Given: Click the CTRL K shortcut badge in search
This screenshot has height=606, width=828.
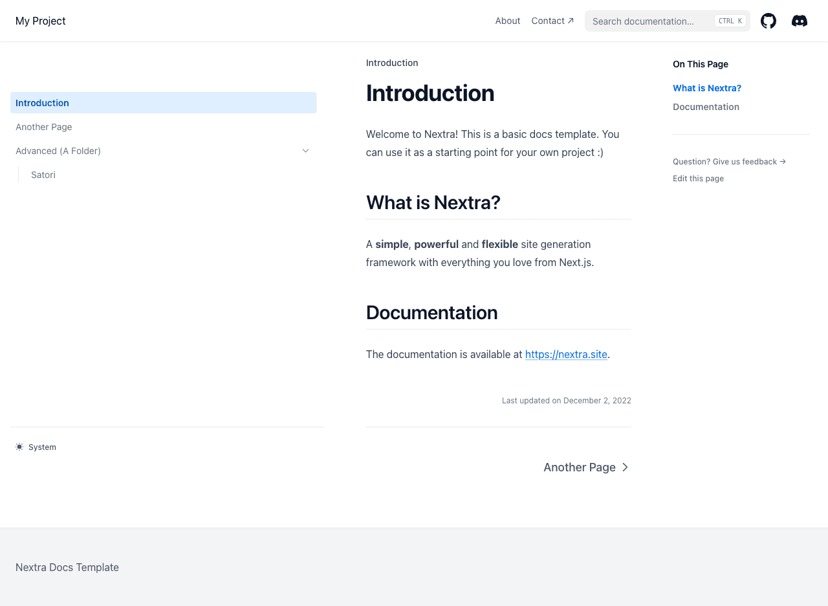Looking at the screenshot, I should [730, 21].
